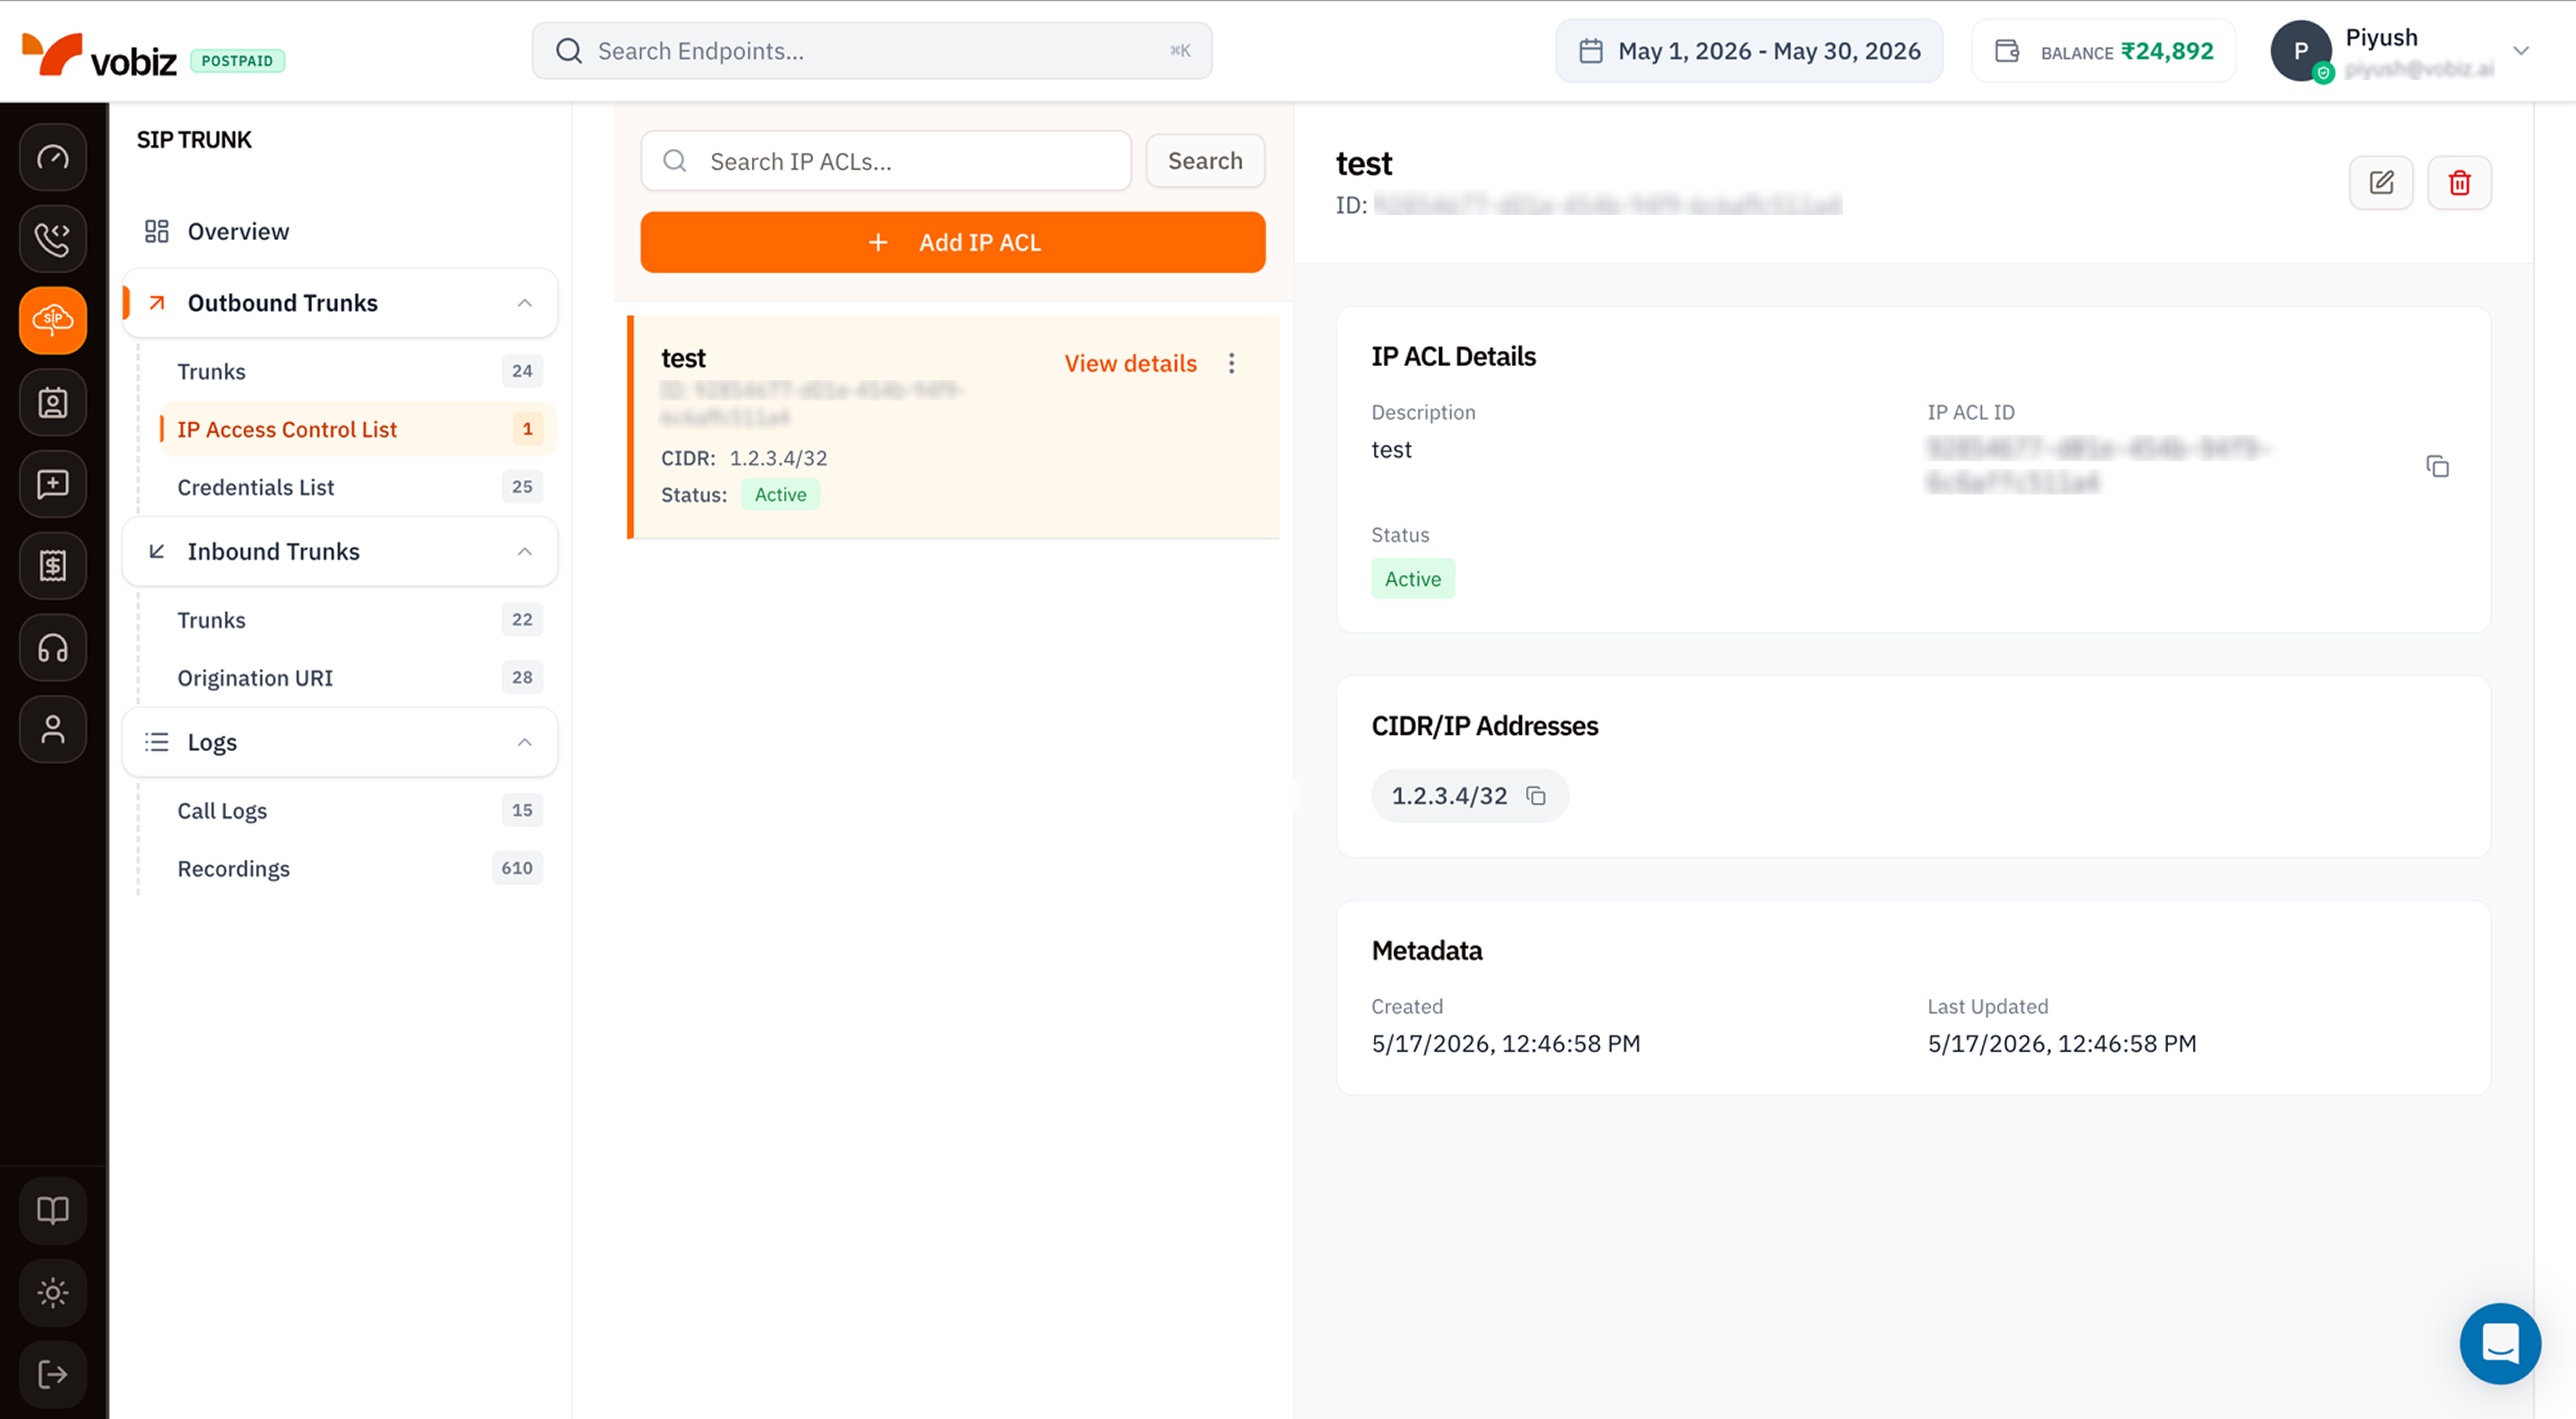Click the CIDR/IP Addresses heading
Viewport: 2576px width, 1419px height.
pos(1485,726)
